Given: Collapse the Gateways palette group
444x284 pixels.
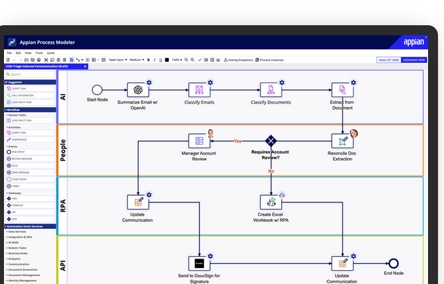Looking at the screenshot, I should [14, 193].
